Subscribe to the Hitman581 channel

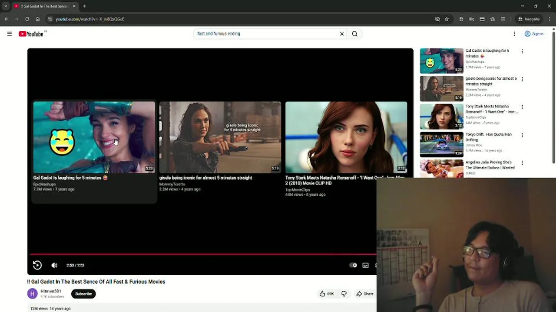pos(83,294)
